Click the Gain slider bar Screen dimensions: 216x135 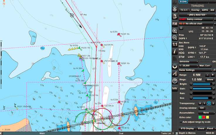(x=202, y=89)
